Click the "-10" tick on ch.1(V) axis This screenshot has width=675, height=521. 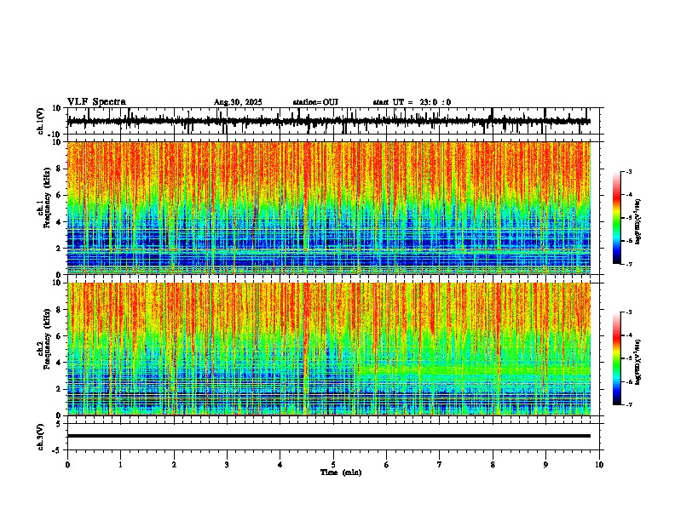click(55, 135)
